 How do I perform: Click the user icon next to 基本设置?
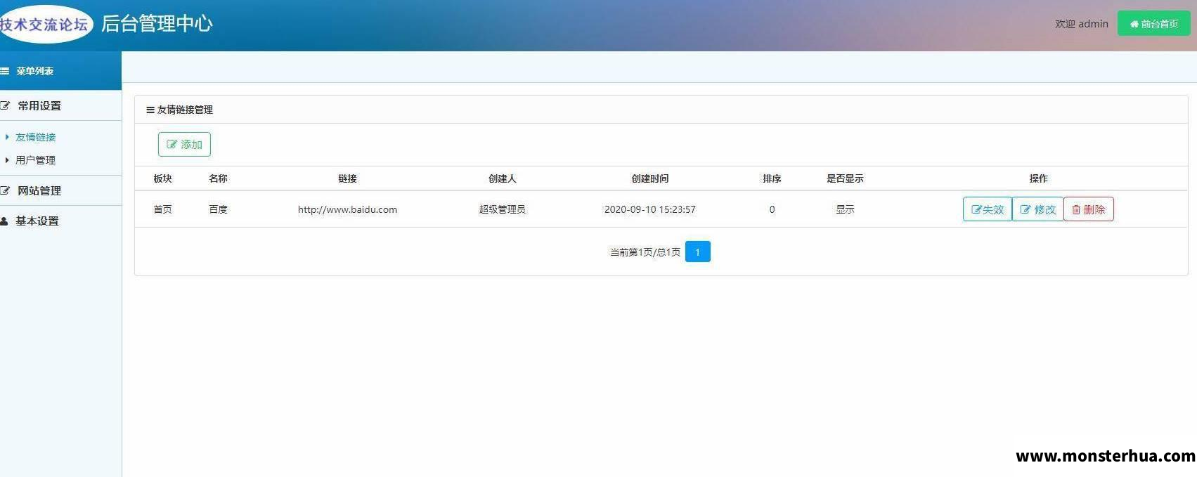pos(4,221)
